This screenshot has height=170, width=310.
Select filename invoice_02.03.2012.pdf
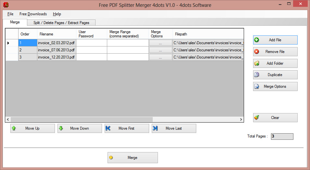57,43
